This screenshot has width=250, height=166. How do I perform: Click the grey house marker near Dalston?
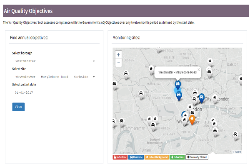(210, 61)
